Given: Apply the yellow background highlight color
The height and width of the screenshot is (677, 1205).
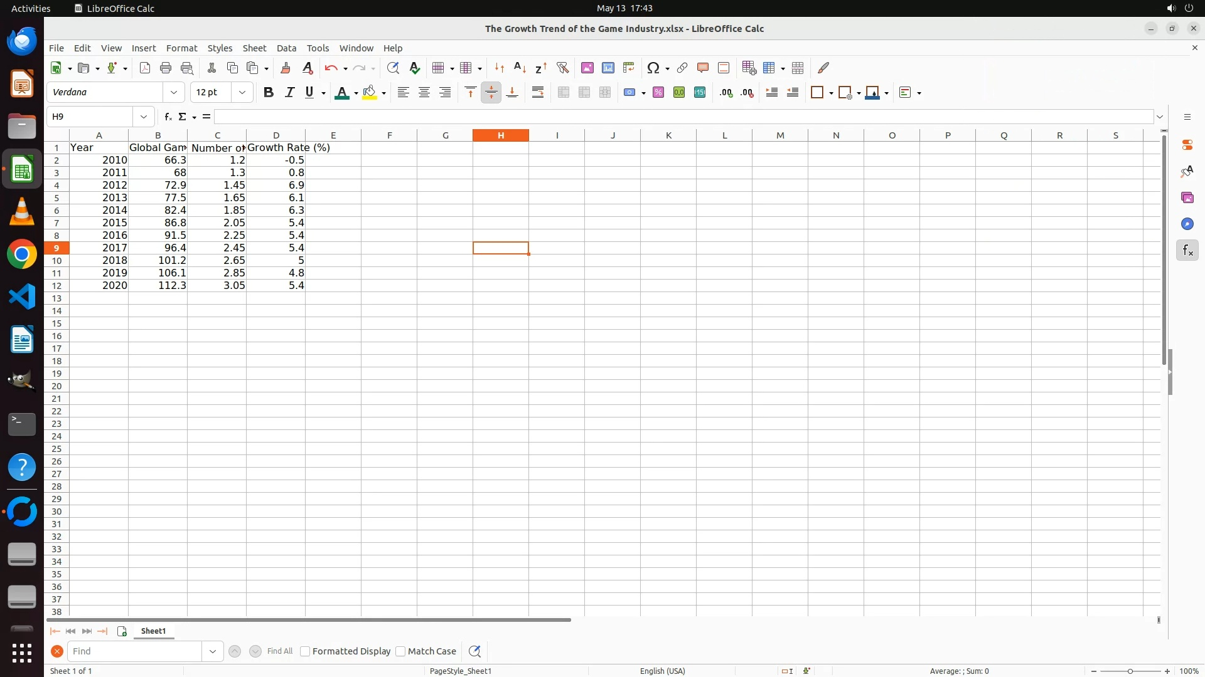Looking at the screenshot, I should (x=369, y=92).
